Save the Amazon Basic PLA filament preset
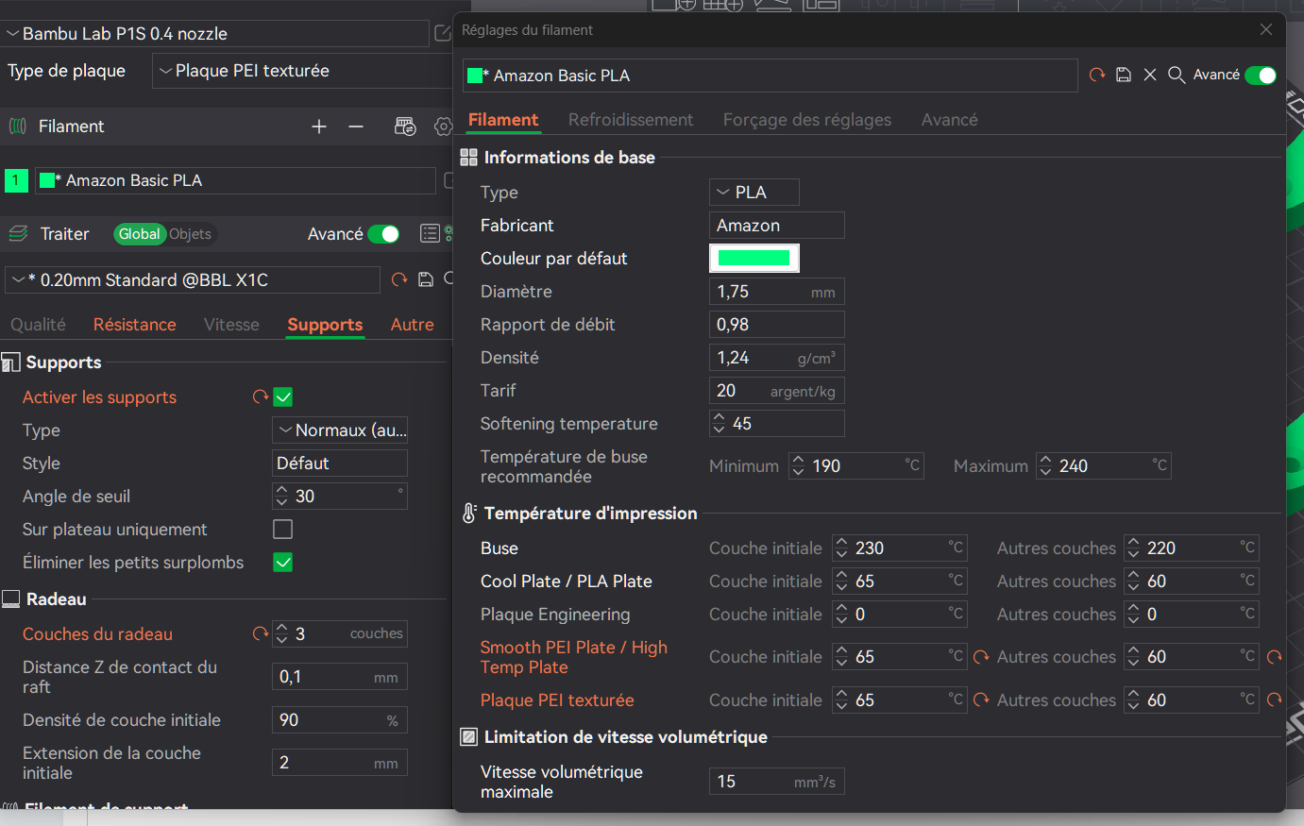 (1124, 75)
